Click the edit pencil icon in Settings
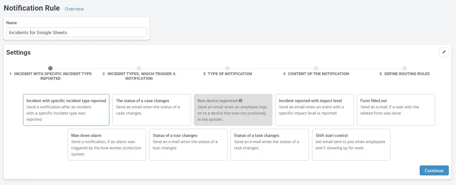The height and width of the screenshot is (185, 456). point(444,52)
